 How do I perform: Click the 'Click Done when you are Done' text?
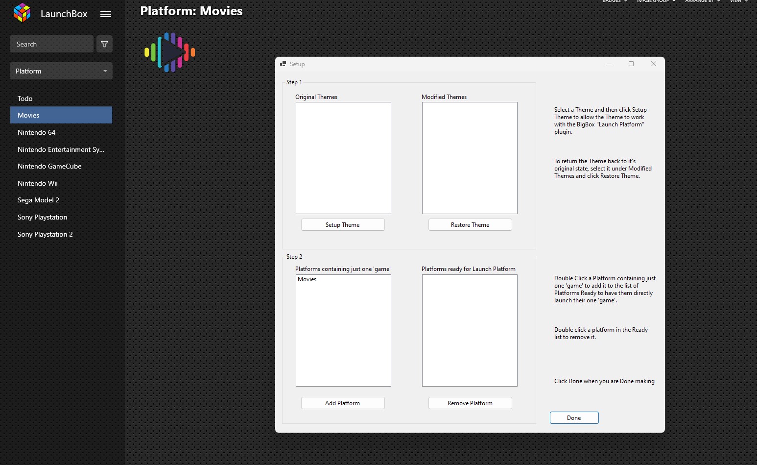click(604, 381)
